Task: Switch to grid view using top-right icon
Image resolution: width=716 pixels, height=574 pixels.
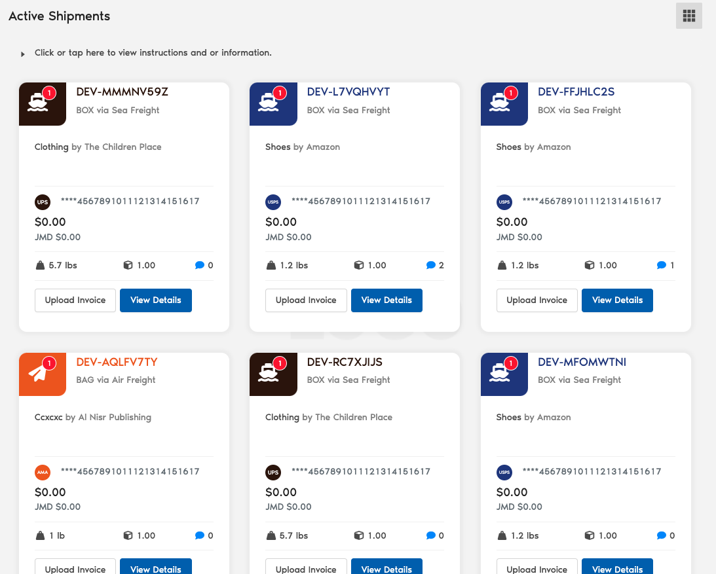Action: [688, 16]
